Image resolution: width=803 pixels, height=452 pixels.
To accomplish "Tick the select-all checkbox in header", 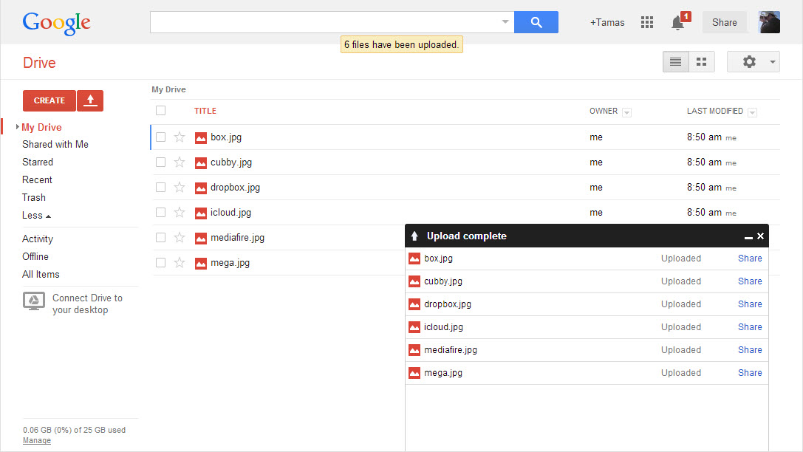I will [x=161, y=111].
